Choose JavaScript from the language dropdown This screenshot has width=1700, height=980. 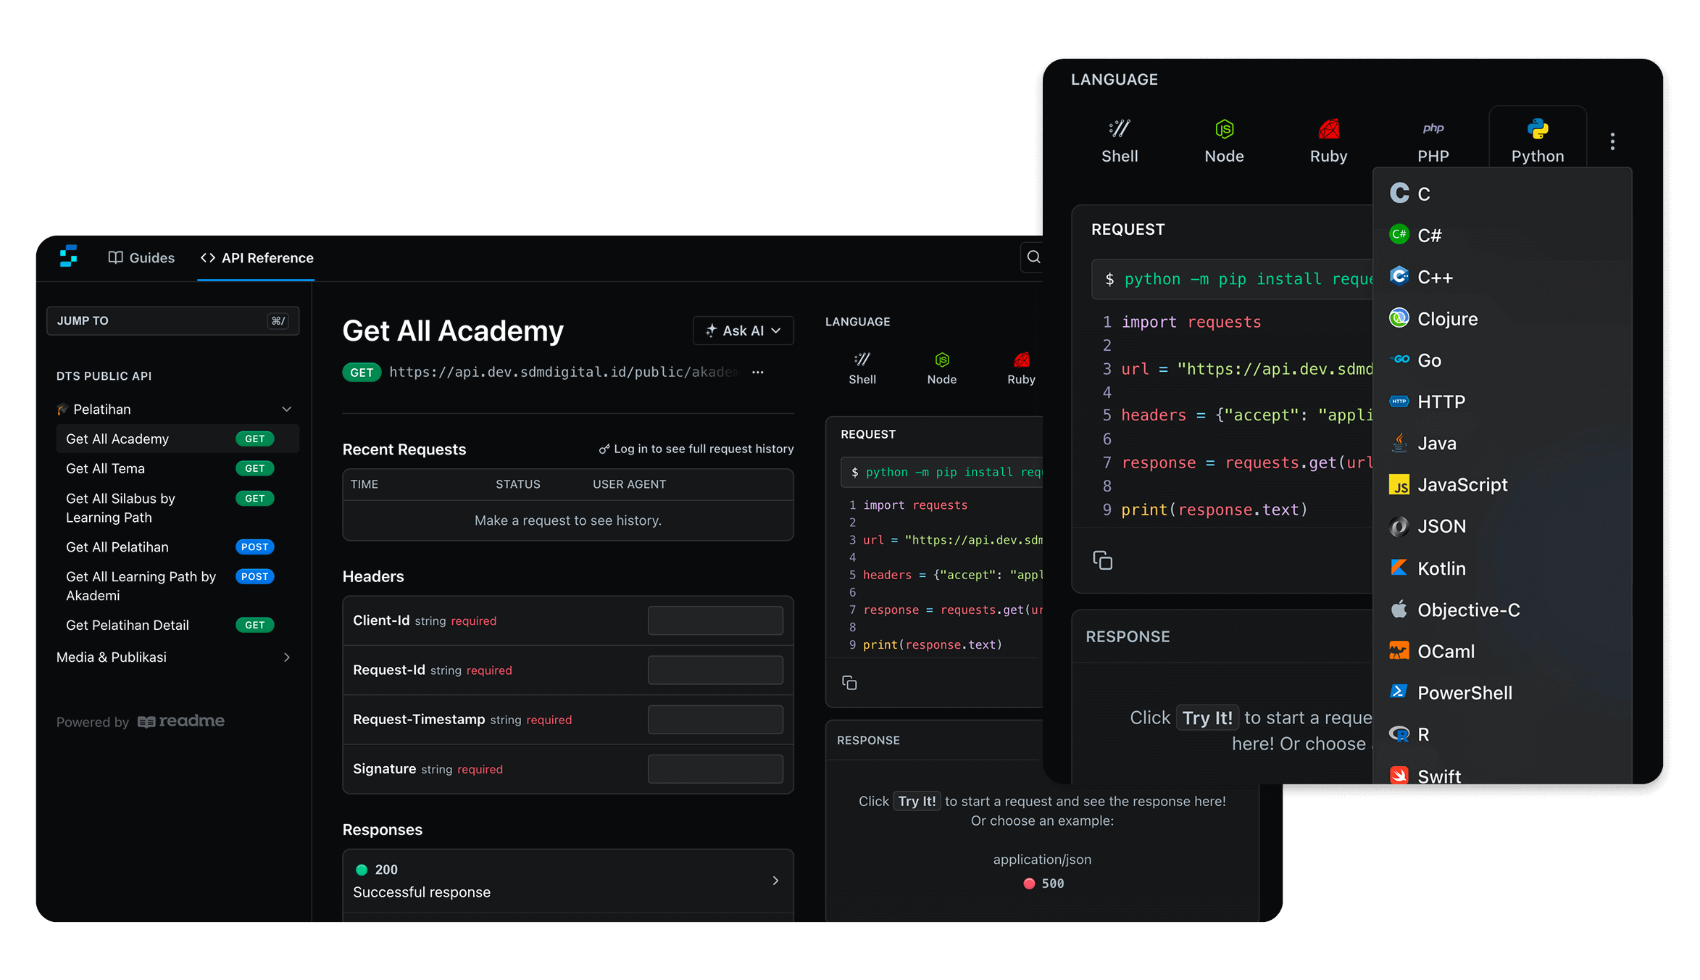[1462, 485]
